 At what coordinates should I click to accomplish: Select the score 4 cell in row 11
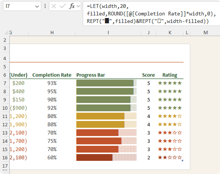click(x=148, y=116)
